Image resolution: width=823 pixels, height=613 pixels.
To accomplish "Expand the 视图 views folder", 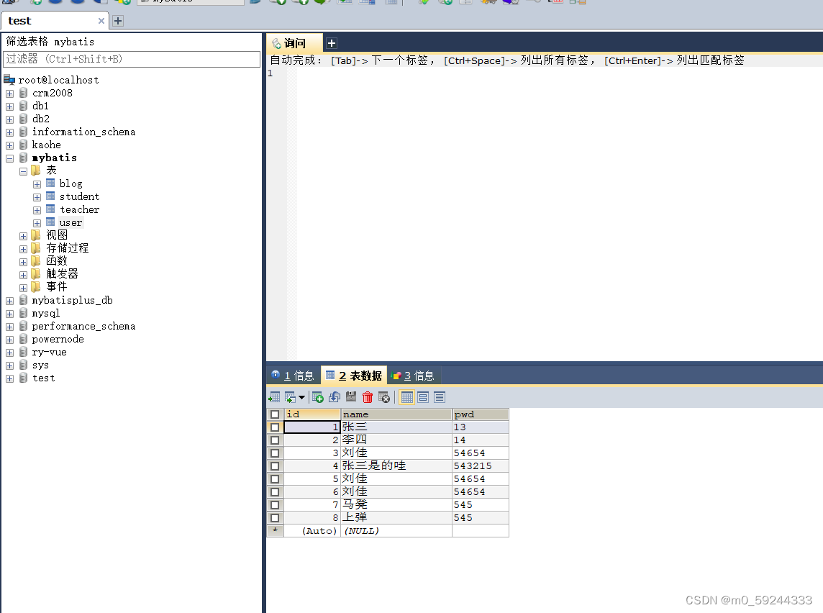I will [23, 236].
